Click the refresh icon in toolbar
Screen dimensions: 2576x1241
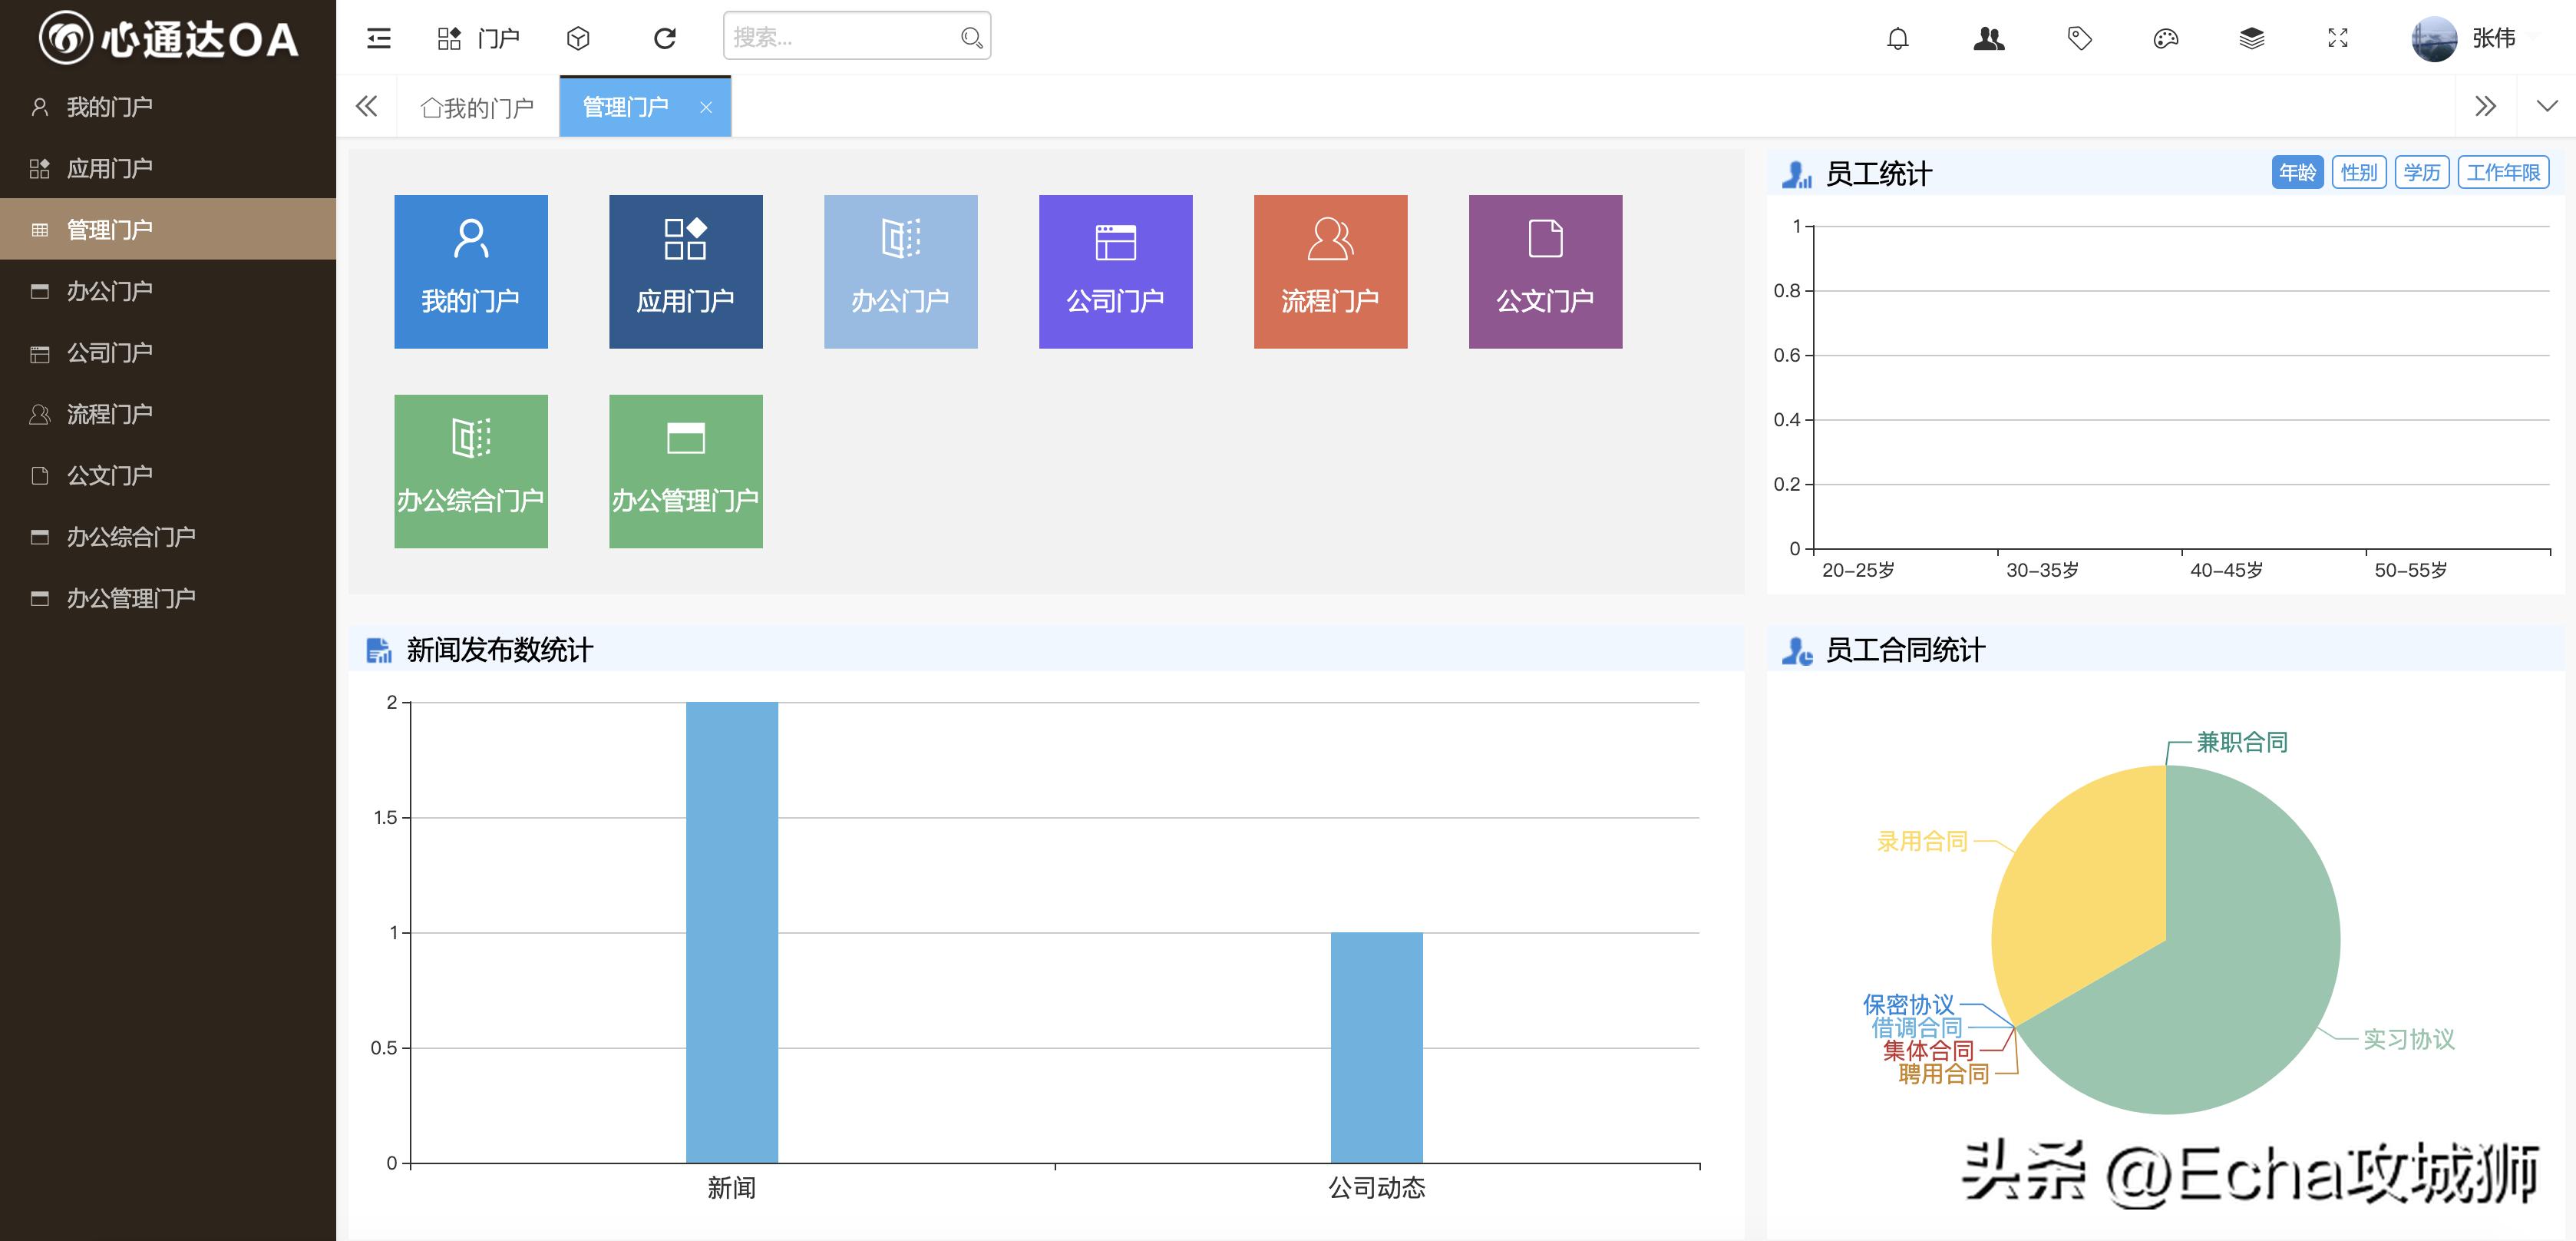665,38
